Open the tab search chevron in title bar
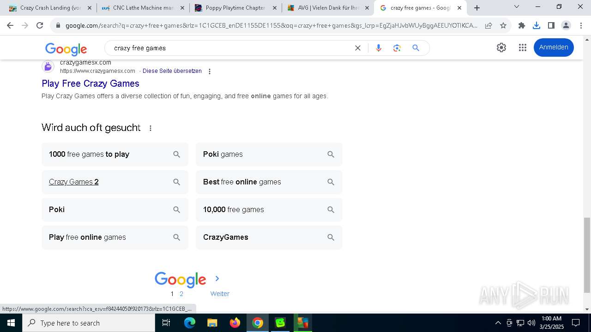This screenshot has height=332, width=591. point(517,6)
